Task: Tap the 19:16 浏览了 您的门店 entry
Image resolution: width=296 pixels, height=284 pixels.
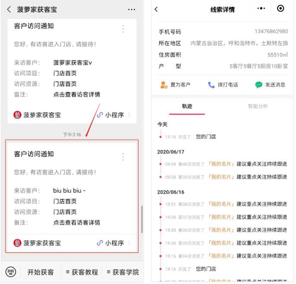Action: 190,269
